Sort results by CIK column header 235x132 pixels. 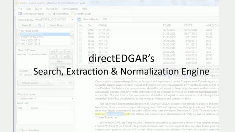pyautogui.click(x=90, y=26)
